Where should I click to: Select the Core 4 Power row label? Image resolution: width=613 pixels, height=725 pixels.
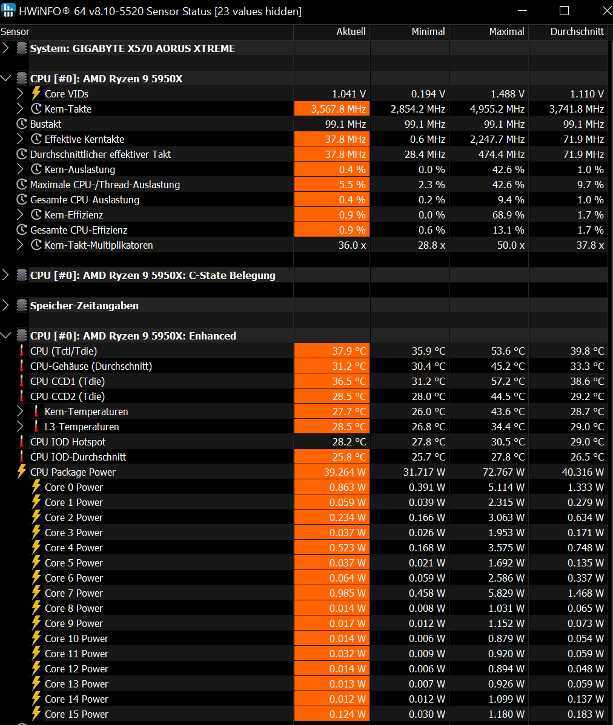point(73,548)
